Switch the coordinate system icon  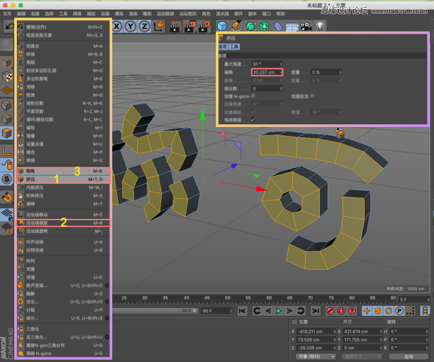tap(159, 27)
